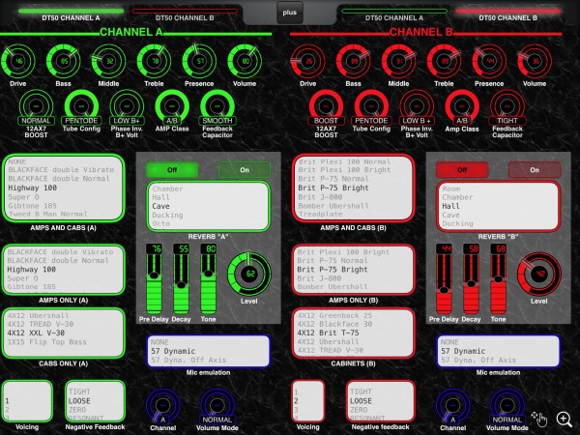
Task: Open Channel B Negative feedback picker
Action: click(x=381, y=401)
